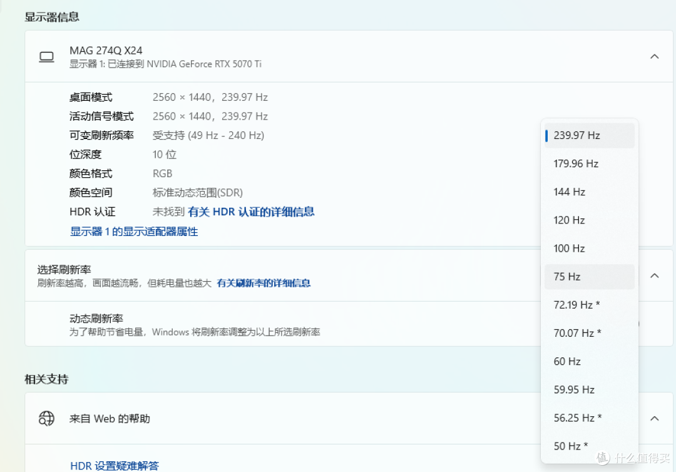The width and height of the screenshot is (676, 472).
Task: Select 50 Hz * option
Action: click(590, 446)
